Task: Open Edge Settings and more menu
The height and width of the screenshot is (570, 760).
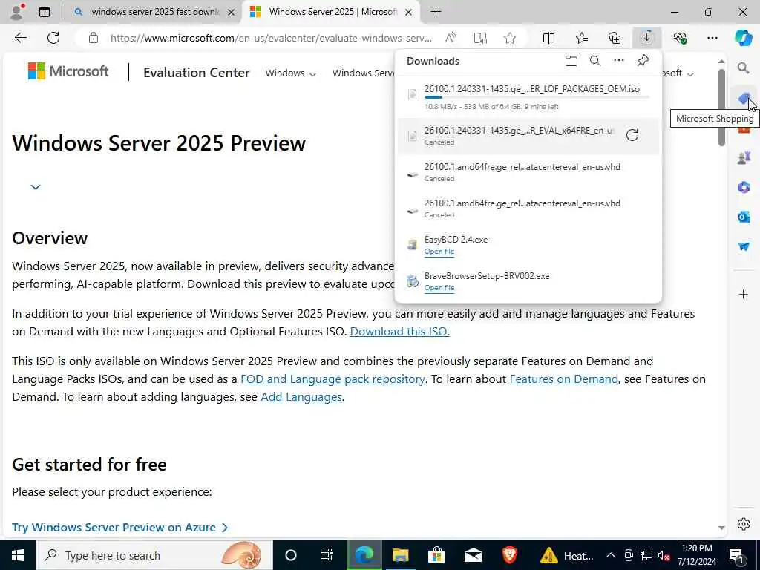Action: [x=712, y=38]
